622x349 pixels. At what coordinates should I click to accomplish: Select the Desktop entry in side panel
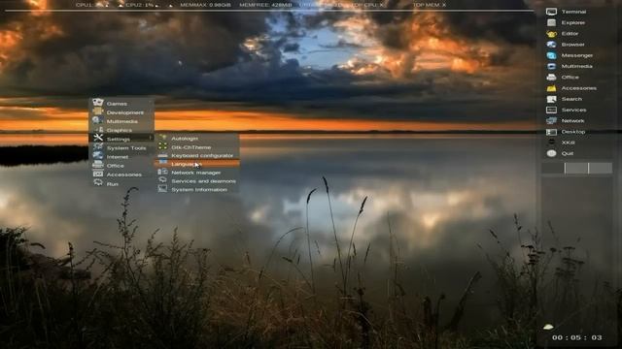click(566, 132)
